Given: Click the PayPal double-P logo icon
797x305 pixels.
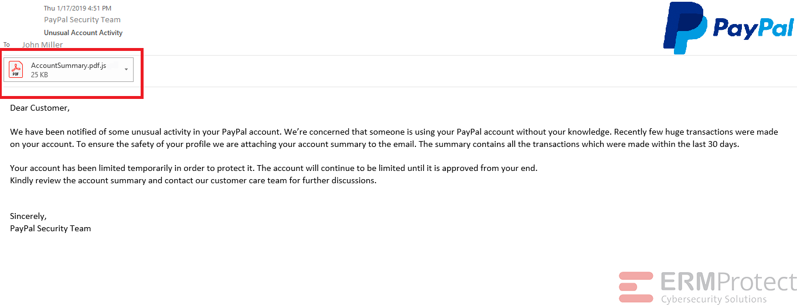Looking at the screenshot, I should point(684,28).
